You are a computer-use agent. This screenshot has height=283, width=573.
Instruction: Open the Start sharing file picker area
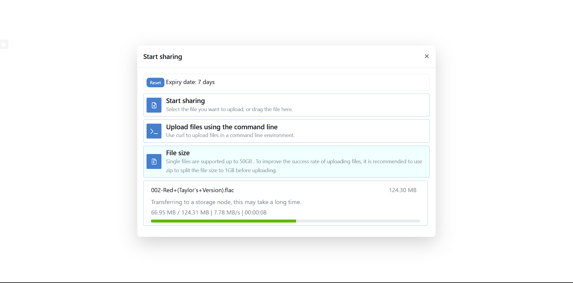pyautogui.click(x=286, y=105)
